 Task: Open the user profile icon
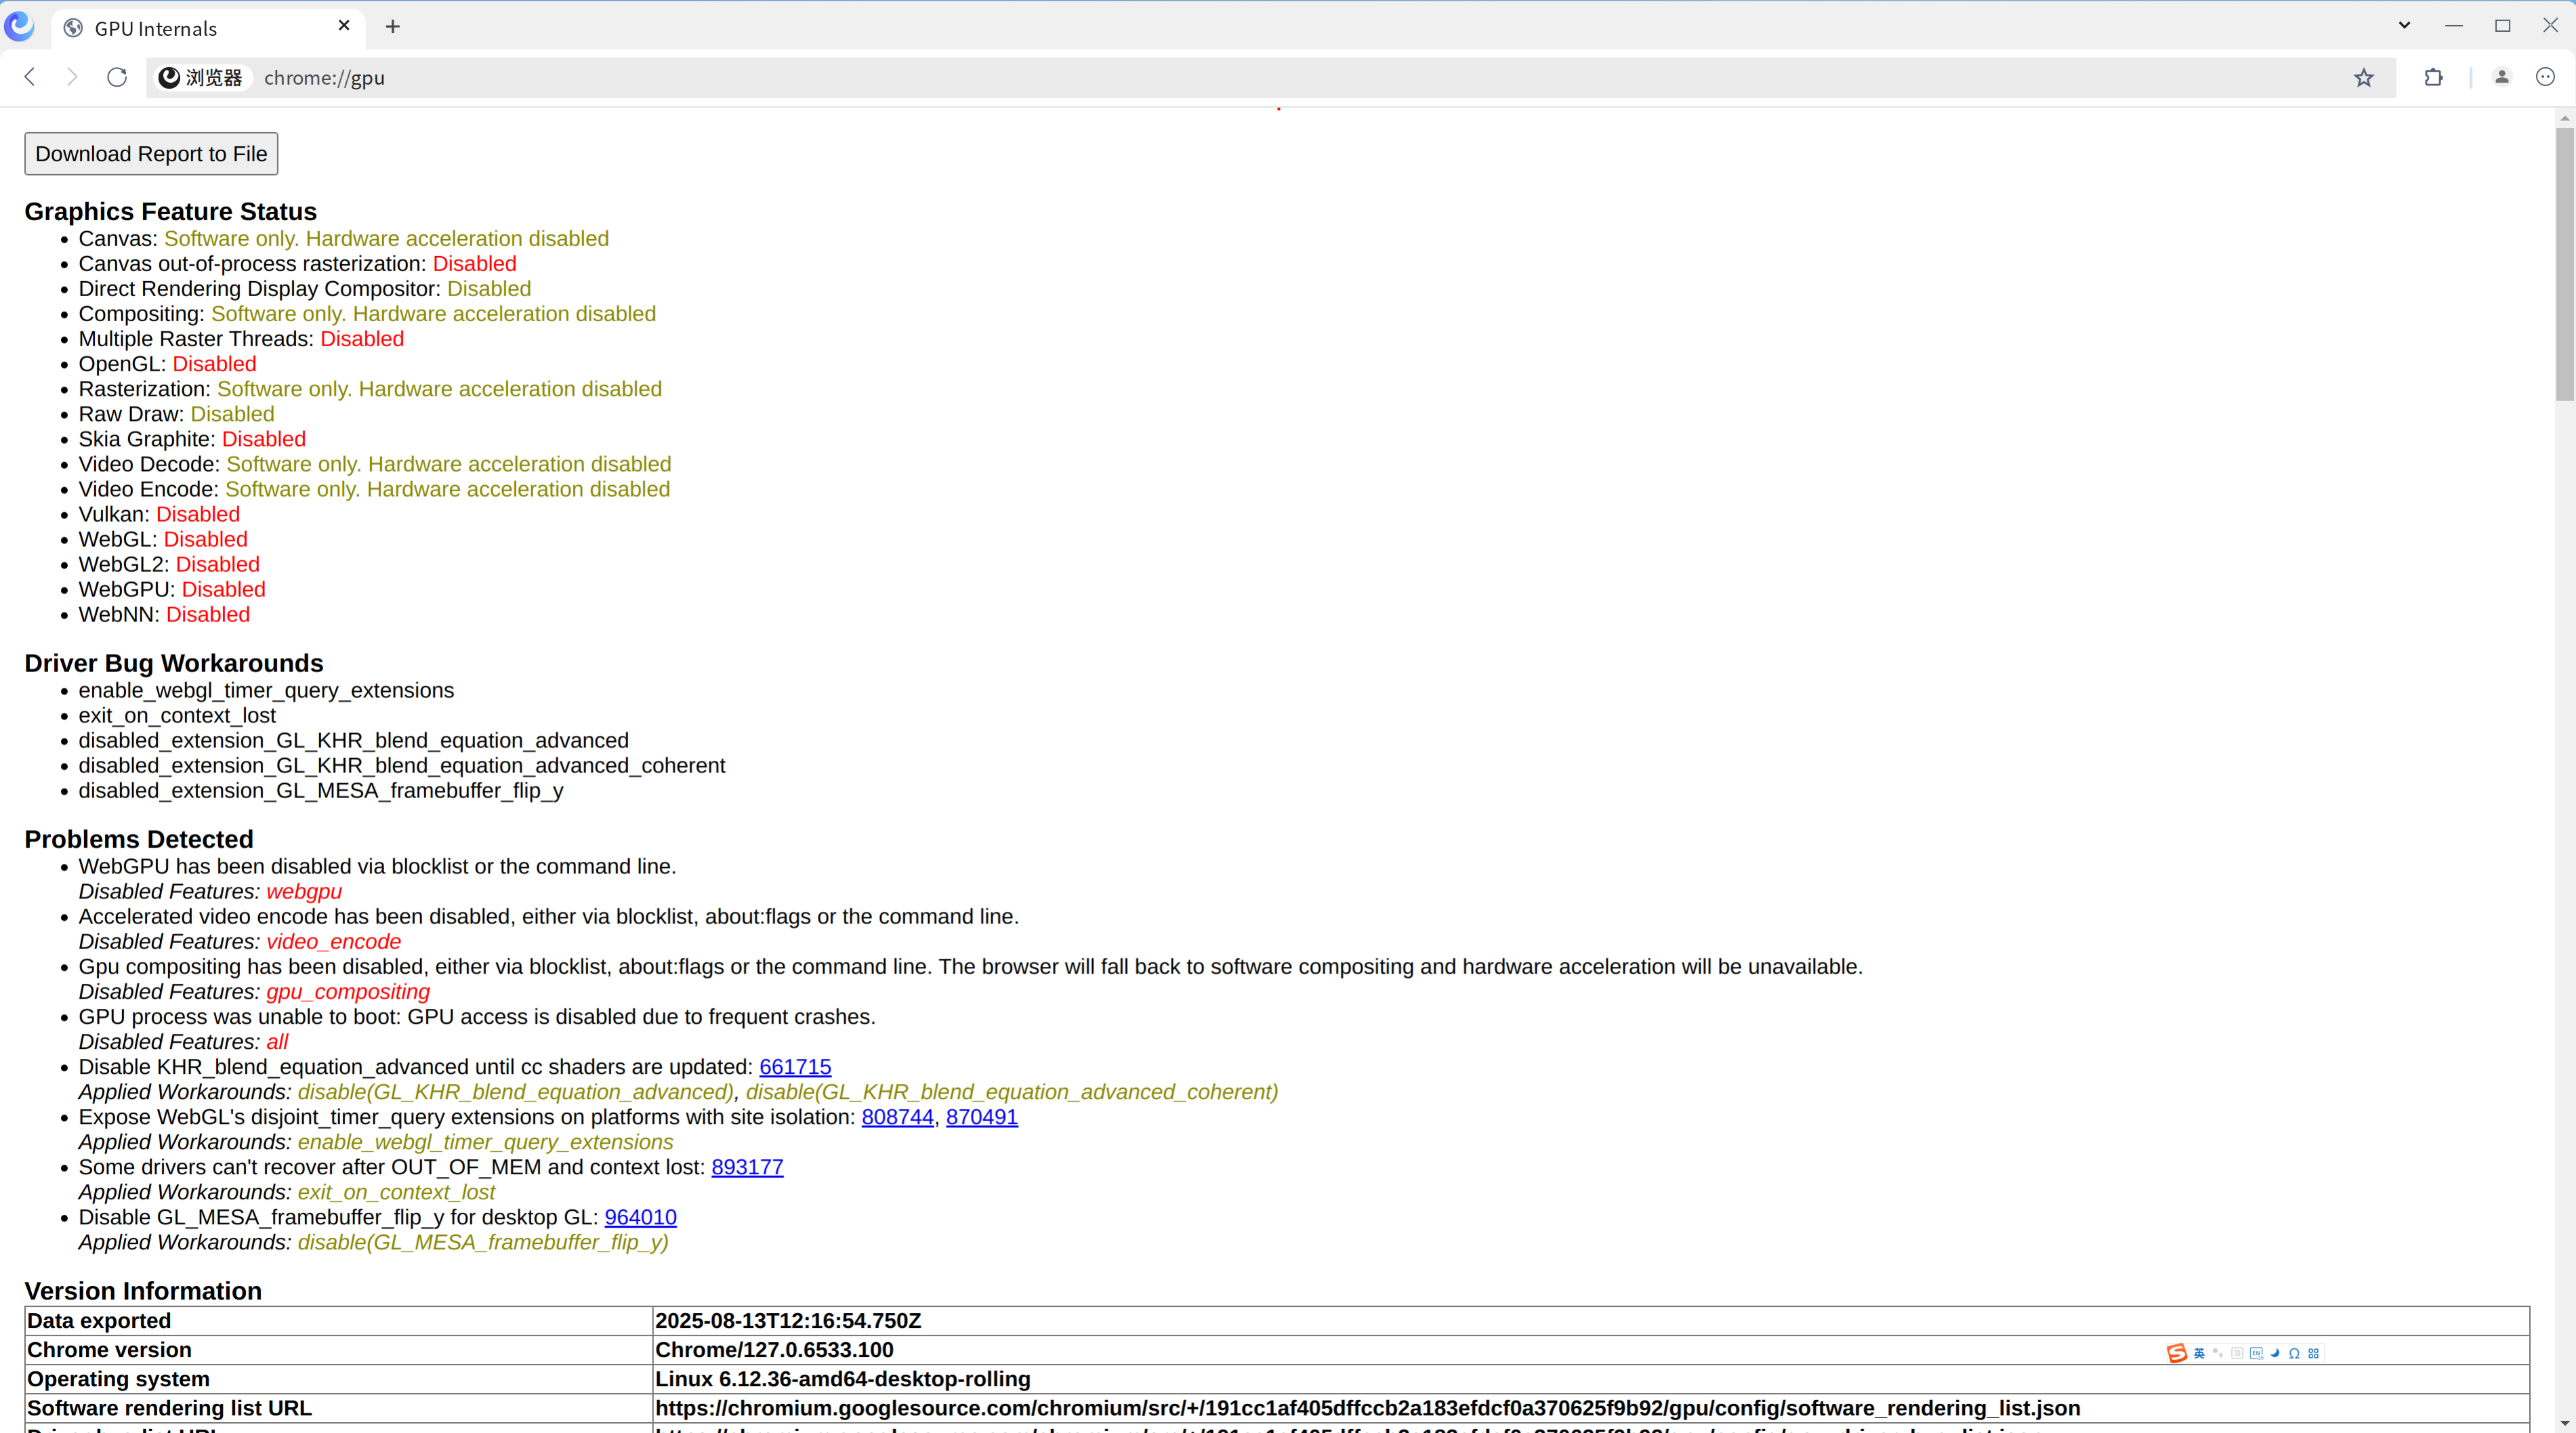point(2502,77)
